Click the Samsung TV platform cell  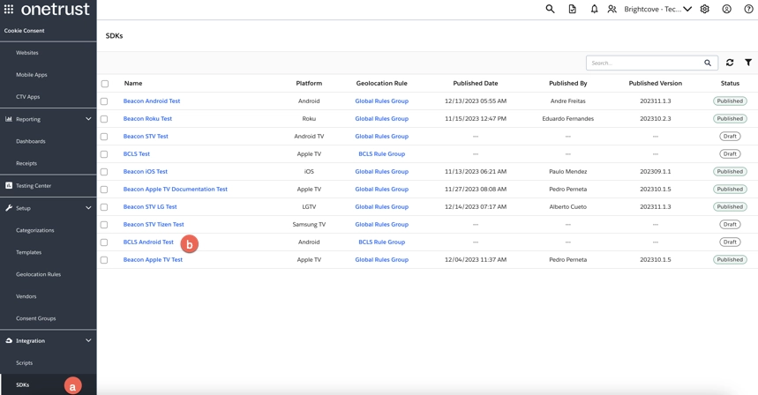pyautogui.click(x=309, y=224)
